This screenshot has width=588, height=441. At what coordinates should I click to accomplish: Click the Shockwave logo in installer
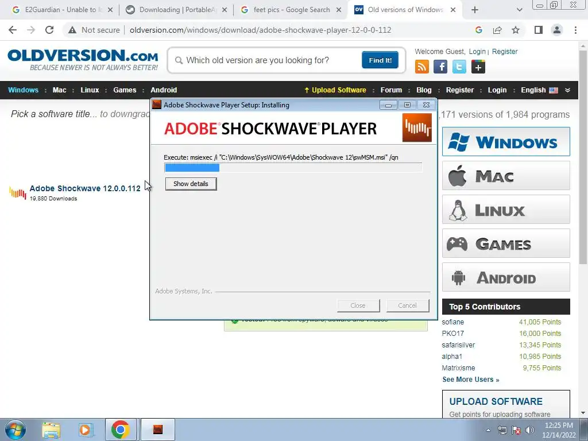pos(417,128)
